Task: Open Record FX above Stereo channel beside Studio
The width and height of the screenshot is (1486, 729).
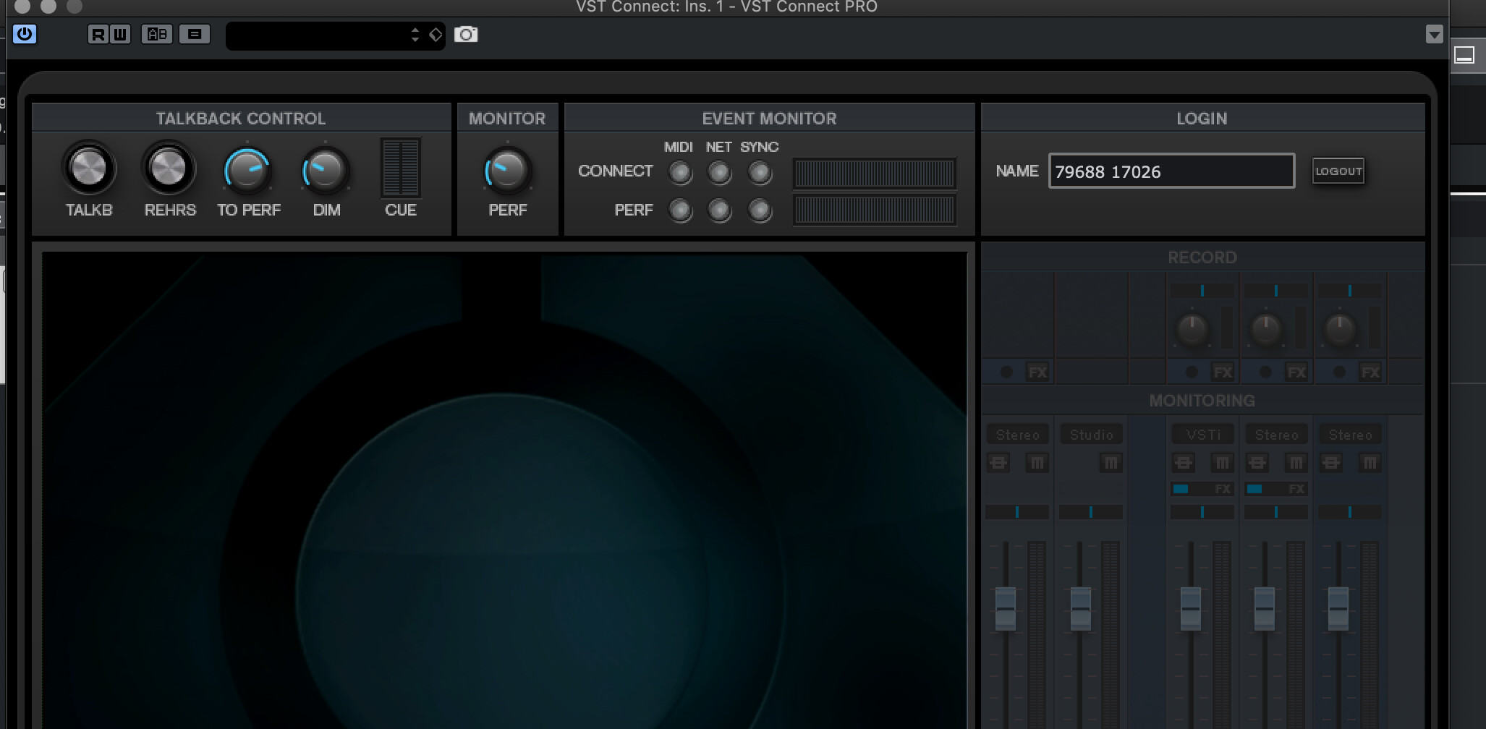Action: click(x=1037, y=372)
